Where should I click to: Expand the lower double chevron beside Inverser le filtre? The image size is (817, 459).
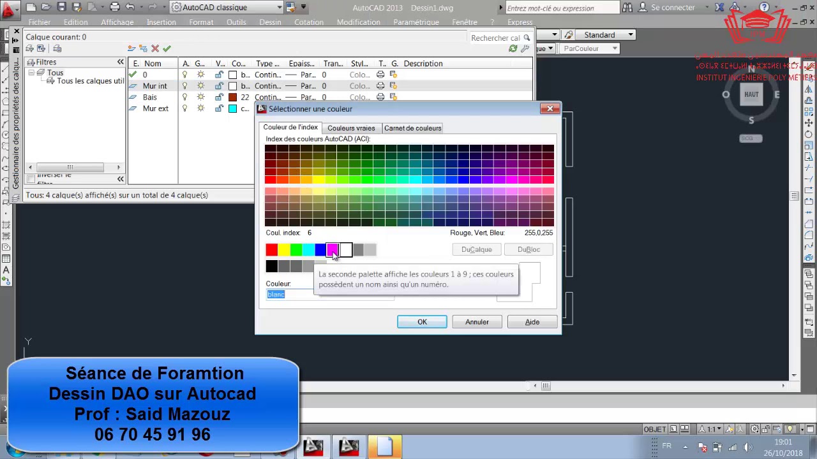coord(120,179)
